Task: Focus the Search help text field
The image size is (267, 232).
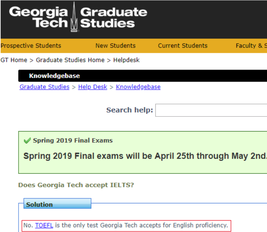Action: 211,110
